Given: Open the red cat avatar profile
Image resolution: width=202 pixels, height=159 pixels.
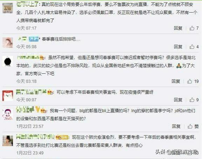Looking at the screenshot, I should (8, 96).
